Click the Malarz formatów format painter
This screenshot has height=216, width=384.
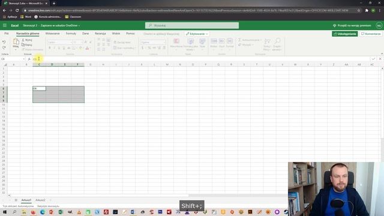(x=32, y=50)
